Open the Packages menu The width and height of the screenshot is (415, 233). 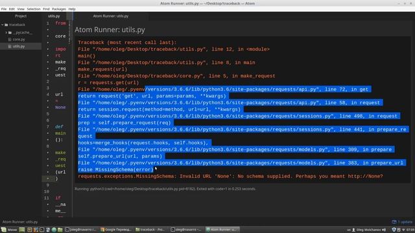[59, 9]
